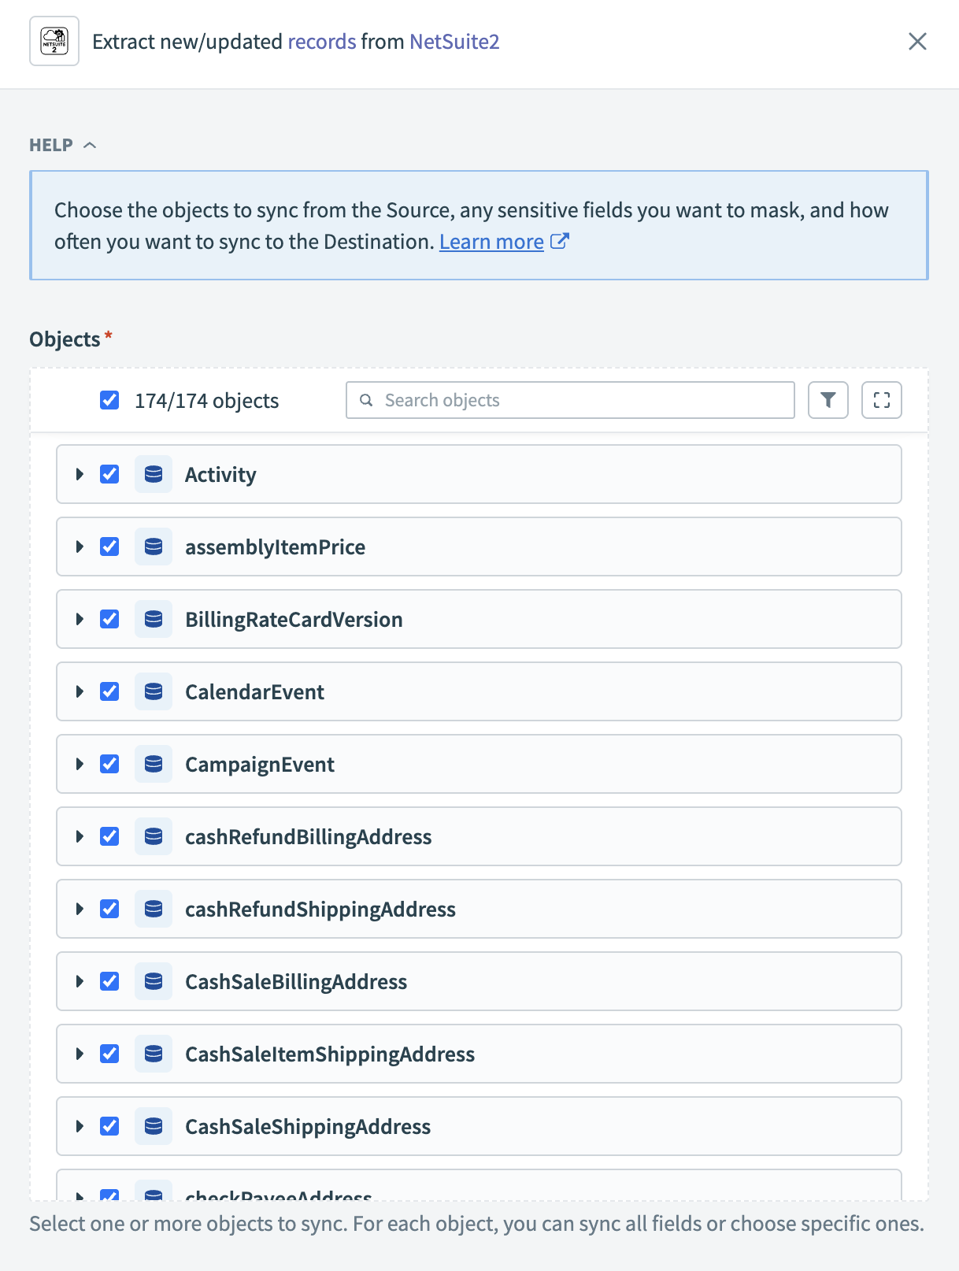The width and height of the screenshot is (959, 1271).
Task: Click the database icon next to Activity
Action: tap(154, 474)
